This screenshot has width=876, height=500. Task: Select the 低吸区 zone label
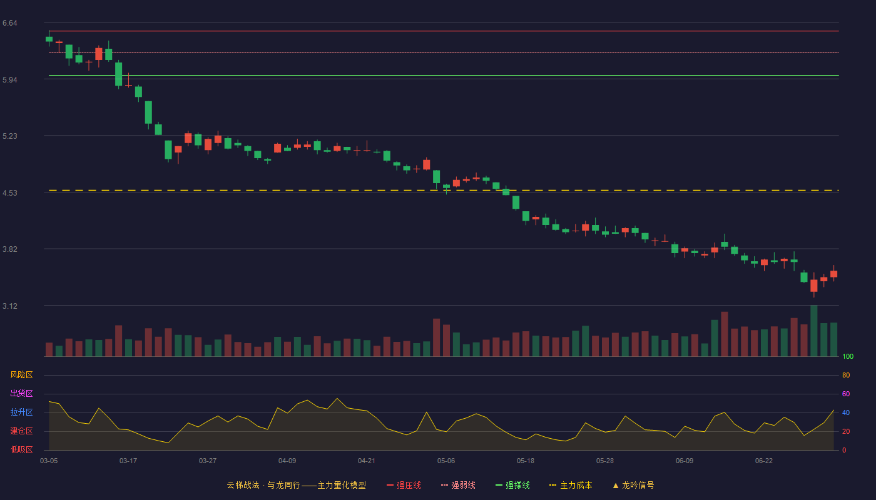pyautogui.click(x=22, y=449)
